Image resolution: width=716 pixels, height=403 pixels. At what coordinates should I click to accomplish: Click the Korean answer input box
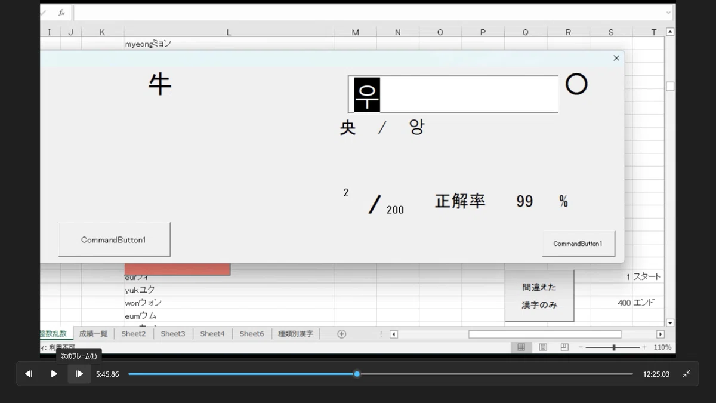pos(453,94)
